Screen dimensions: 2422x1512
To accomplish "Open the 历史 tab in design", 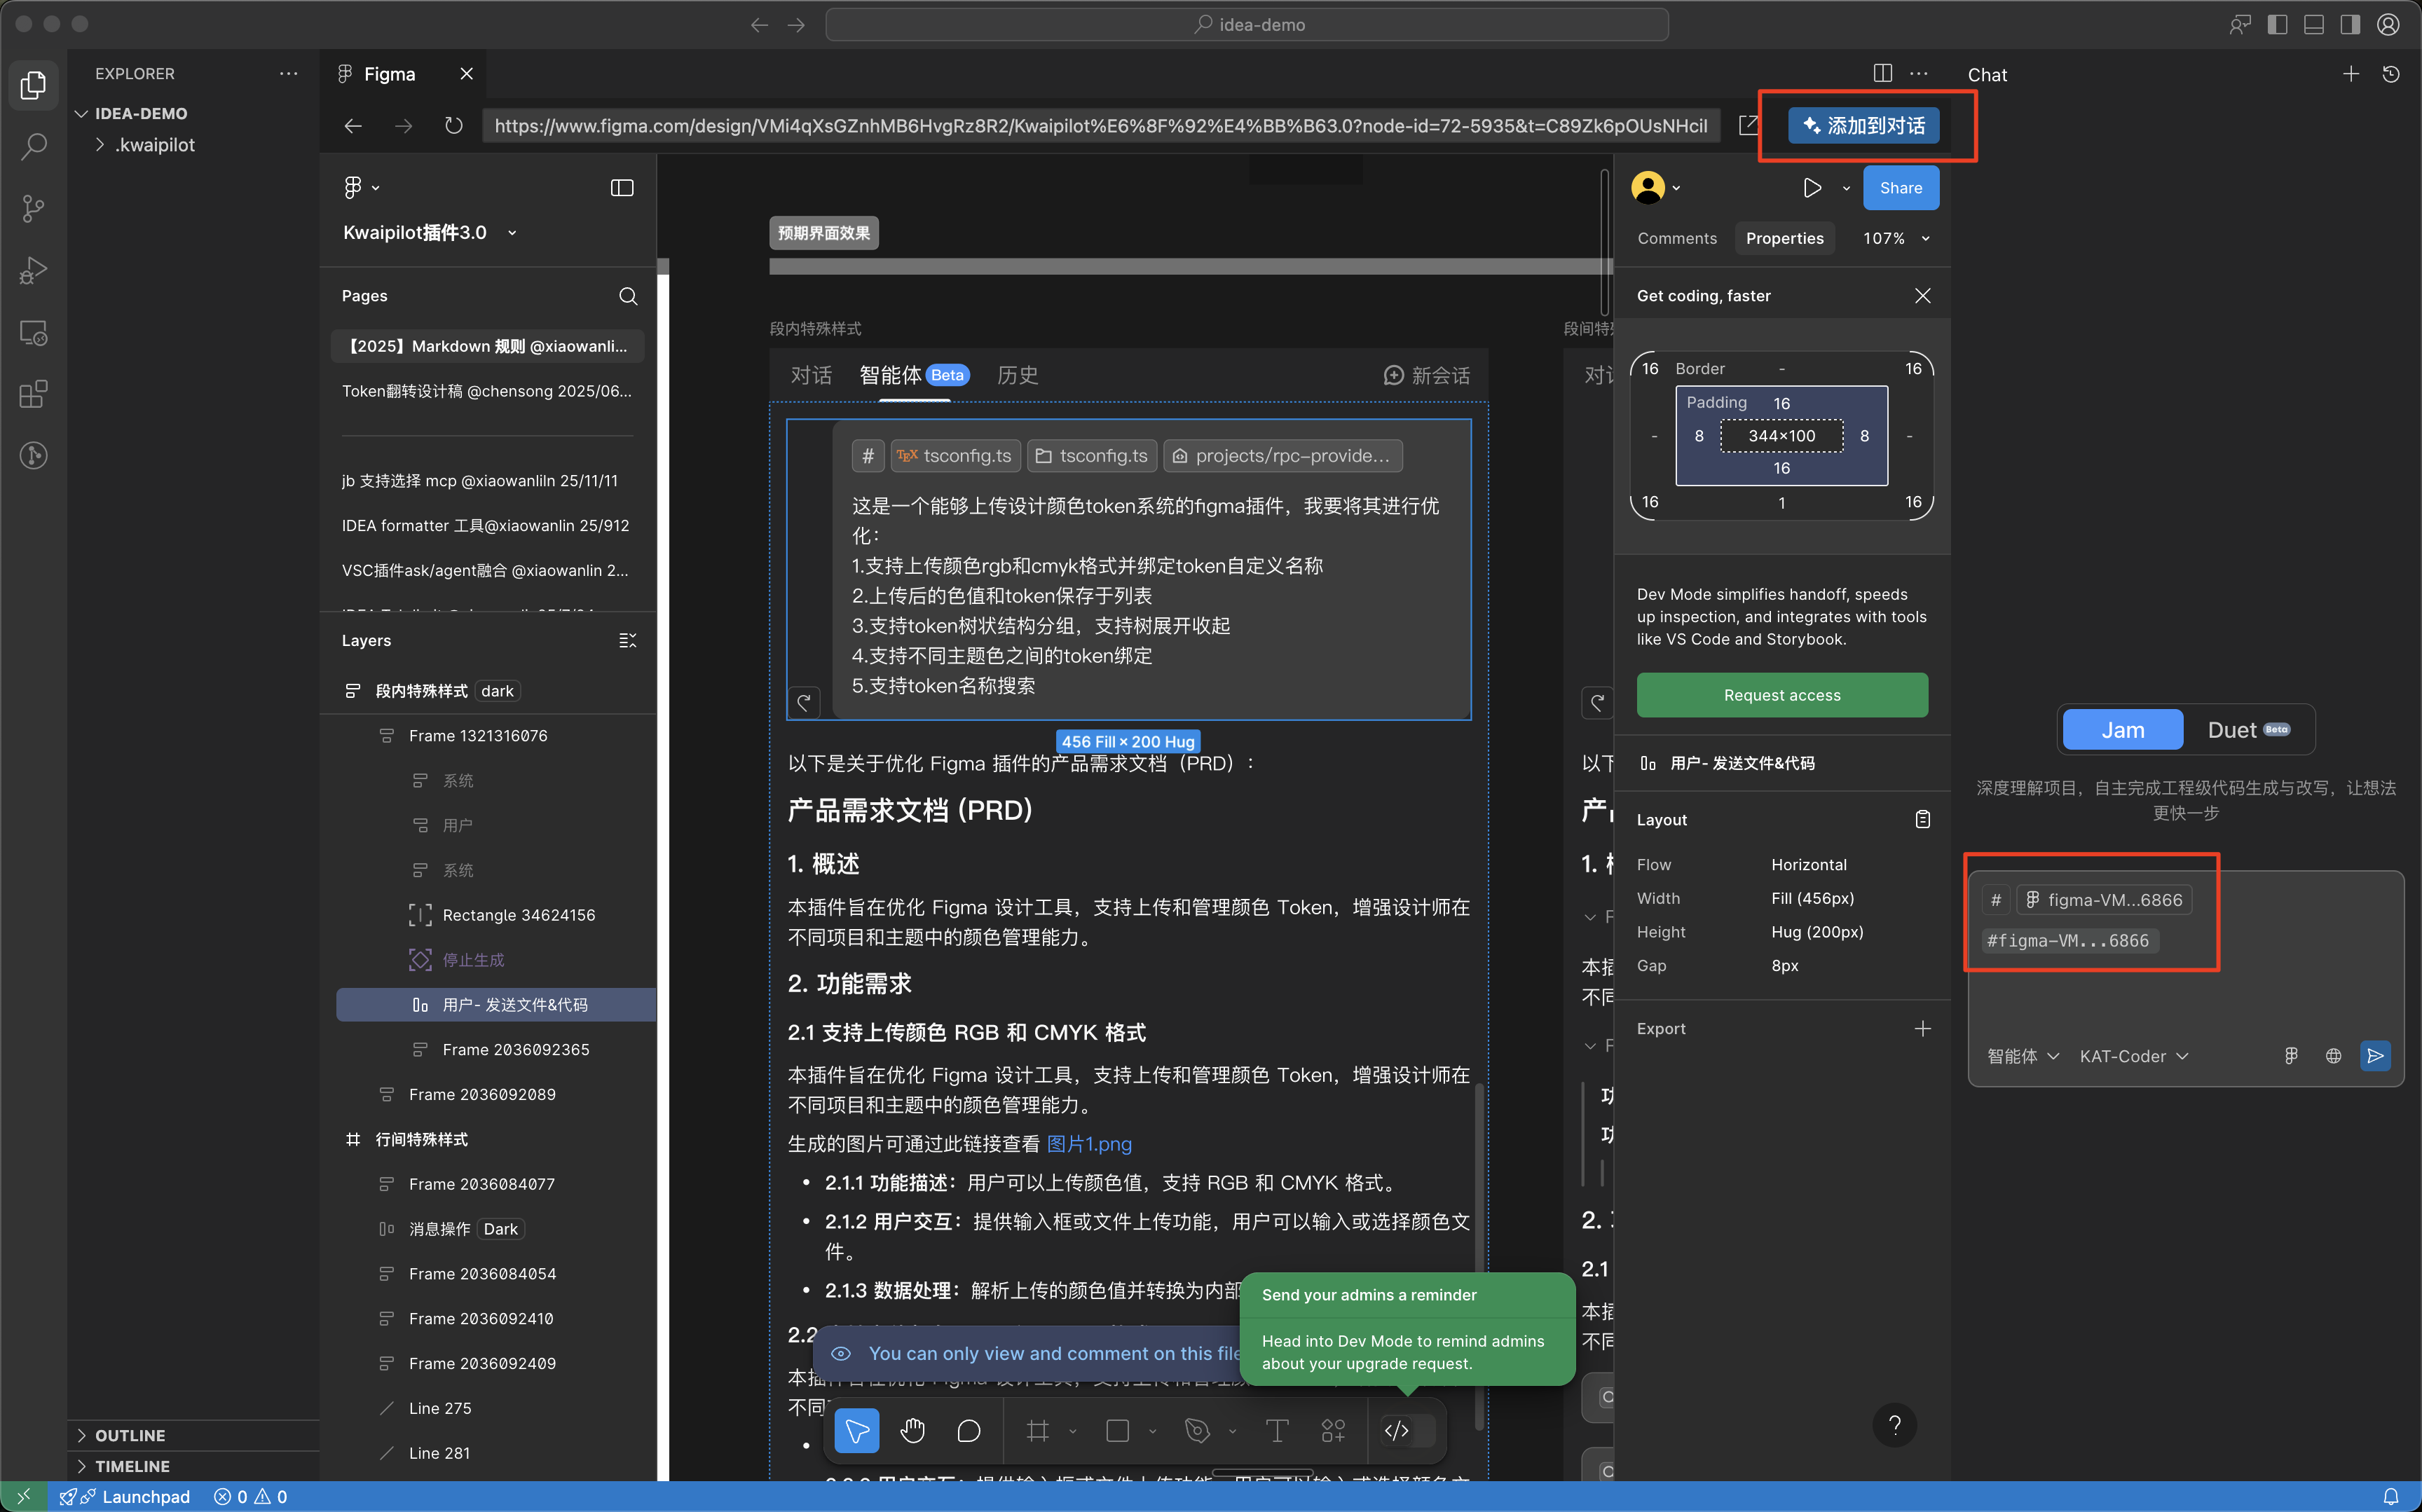I will tap(1017, 375).
